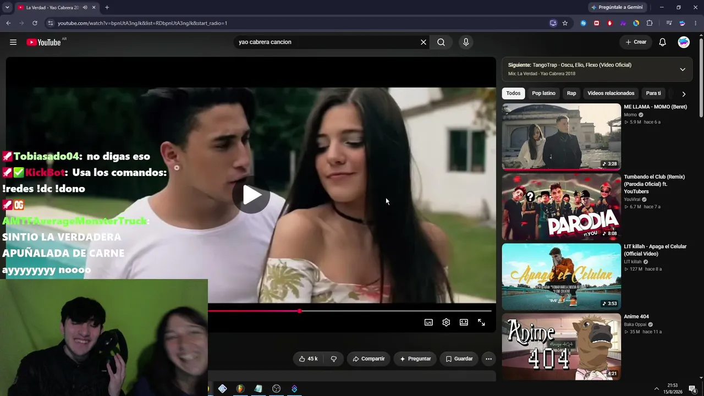This screenshot has height=396, width=704.
Task: Click the Compartir share button
Action: 369,359
